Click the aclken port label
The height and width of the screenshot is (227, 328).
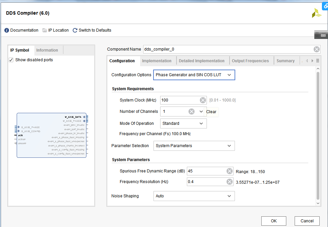[22, 139]
